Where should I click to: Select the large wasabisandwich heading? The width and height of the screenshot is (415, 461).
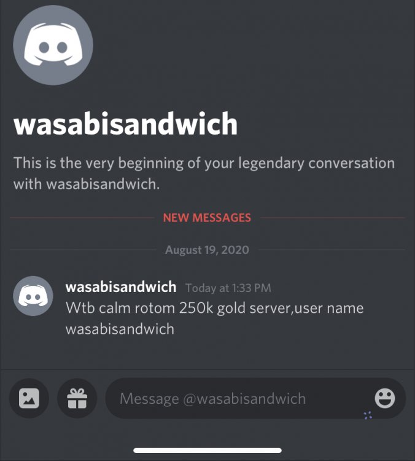click(x=125, y=124)
